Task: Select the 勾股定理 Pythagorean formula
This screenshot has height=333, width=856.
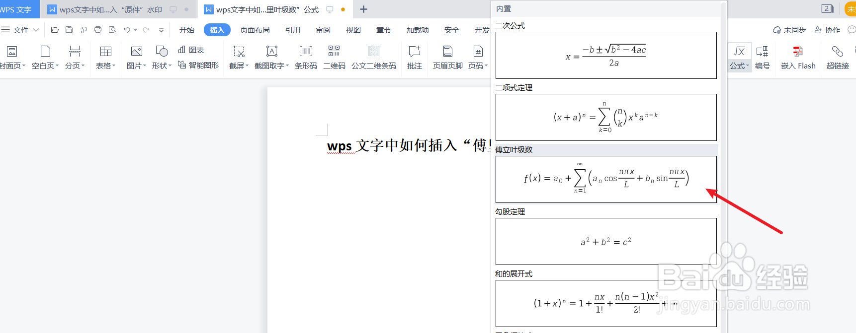Action: click(x=606, y=242)
